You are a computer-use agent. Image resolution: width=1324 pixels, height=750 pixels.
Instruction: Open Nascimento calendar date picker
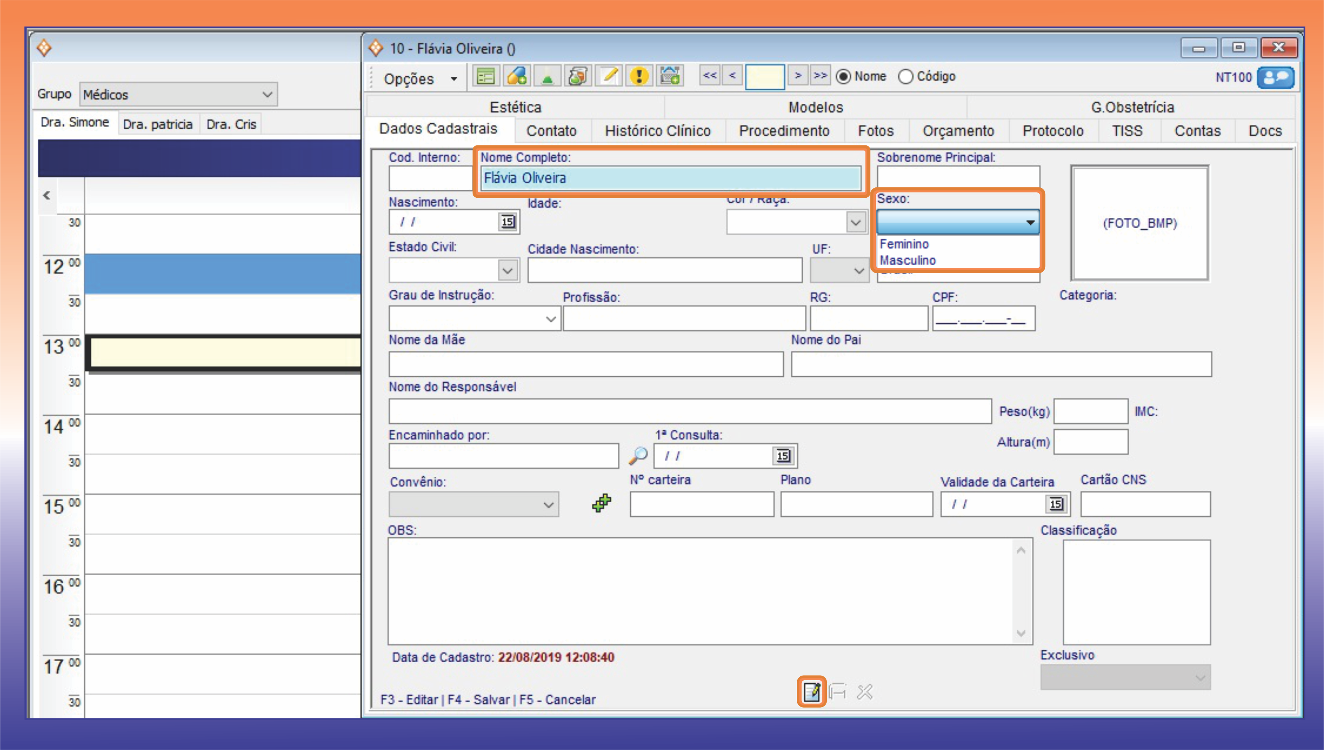pos(508,222)
